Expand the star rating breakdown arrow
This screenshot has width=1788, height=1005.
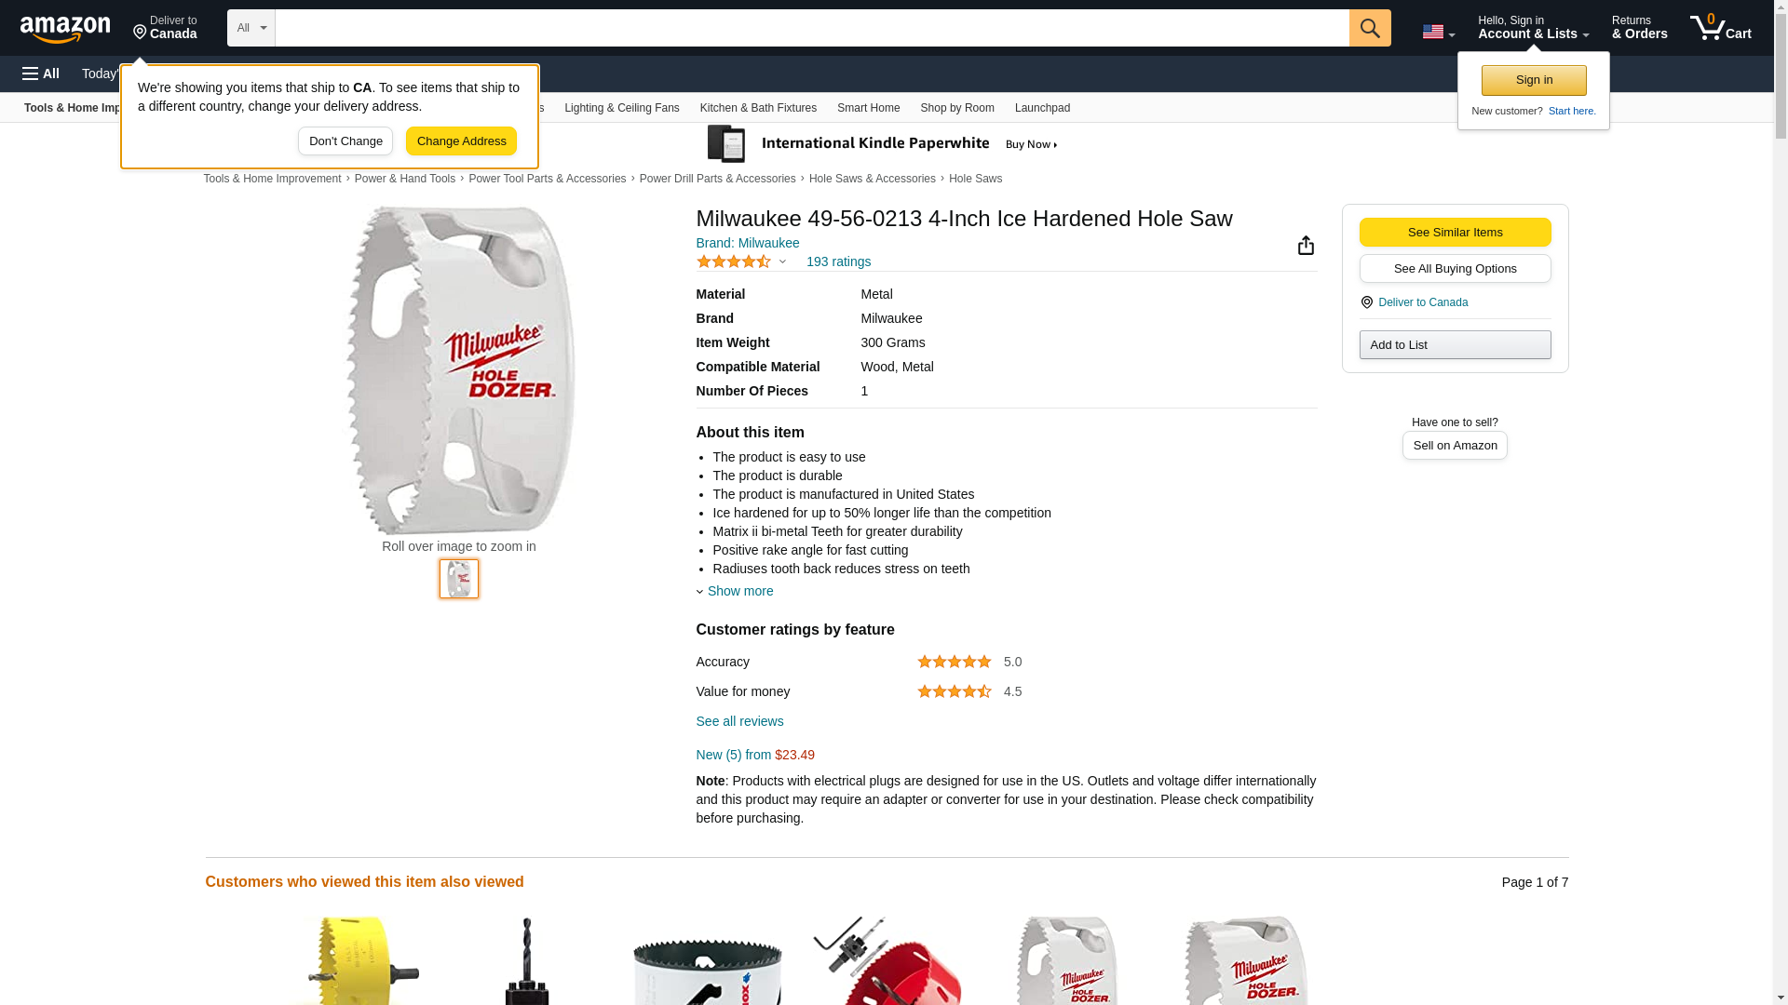click(x=782, y=261)
